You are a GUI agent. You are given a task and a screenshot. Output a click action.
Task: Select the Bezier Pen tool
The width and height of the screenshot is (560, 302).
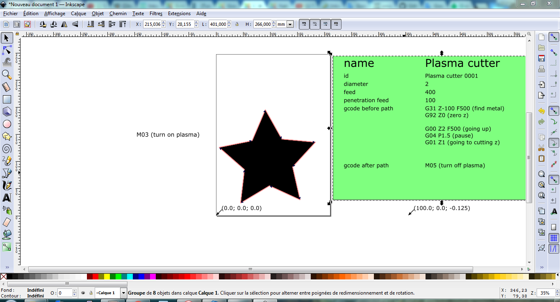(7, 173)
